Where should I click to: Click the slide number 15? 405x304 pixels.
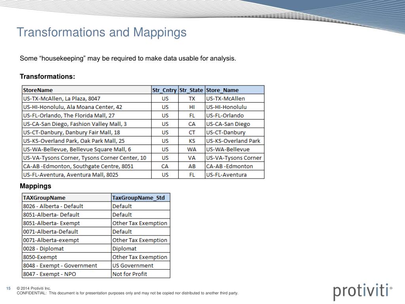click(x=8, y=288)
